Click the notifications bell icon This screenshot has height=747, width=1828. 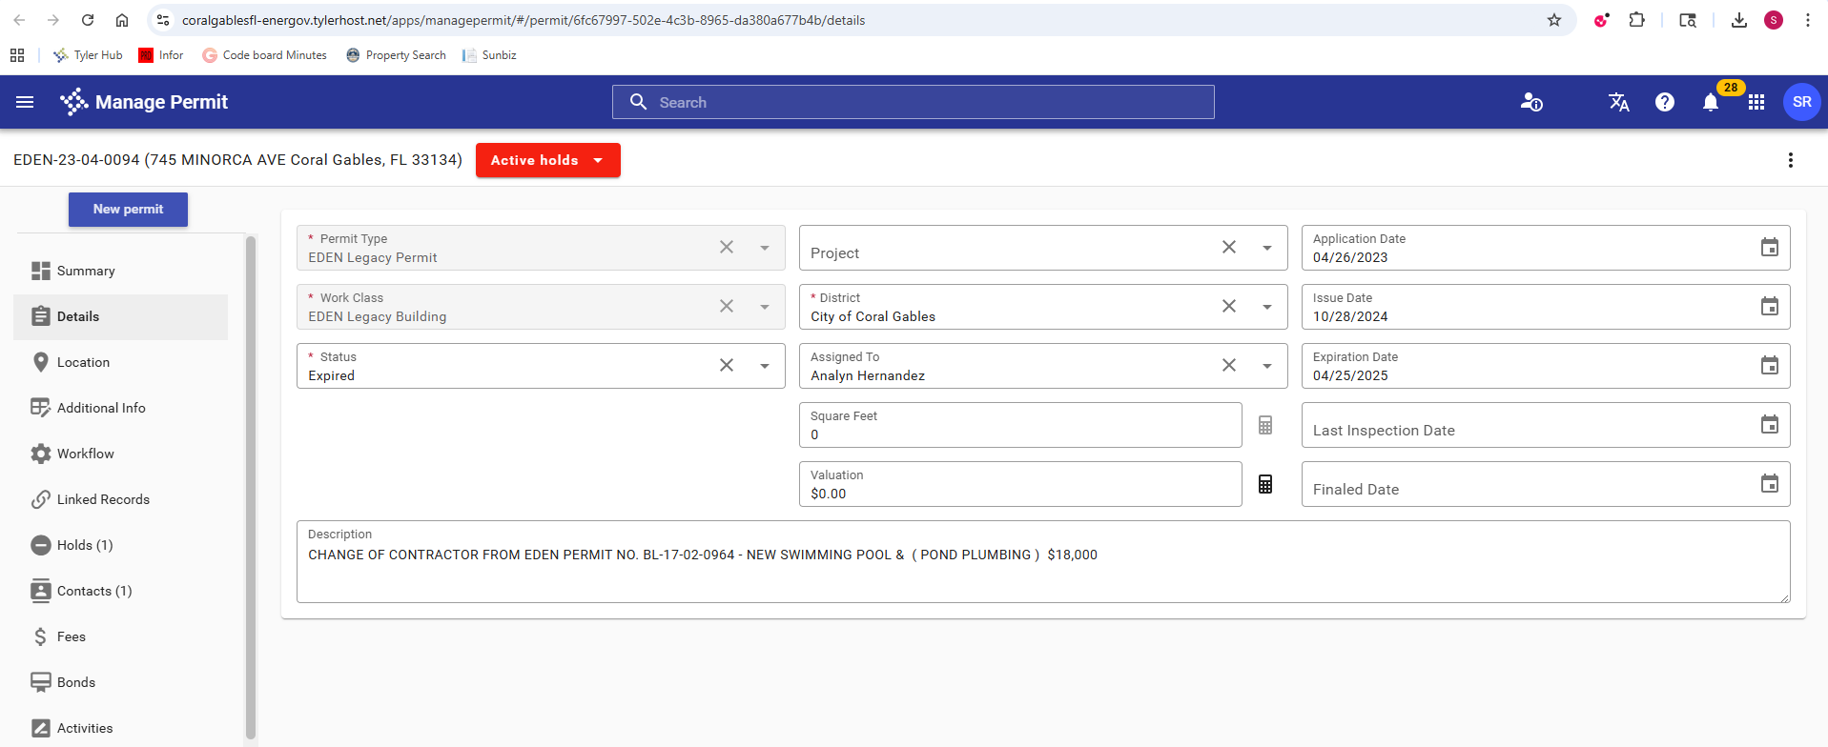[x=1710, y=103]
